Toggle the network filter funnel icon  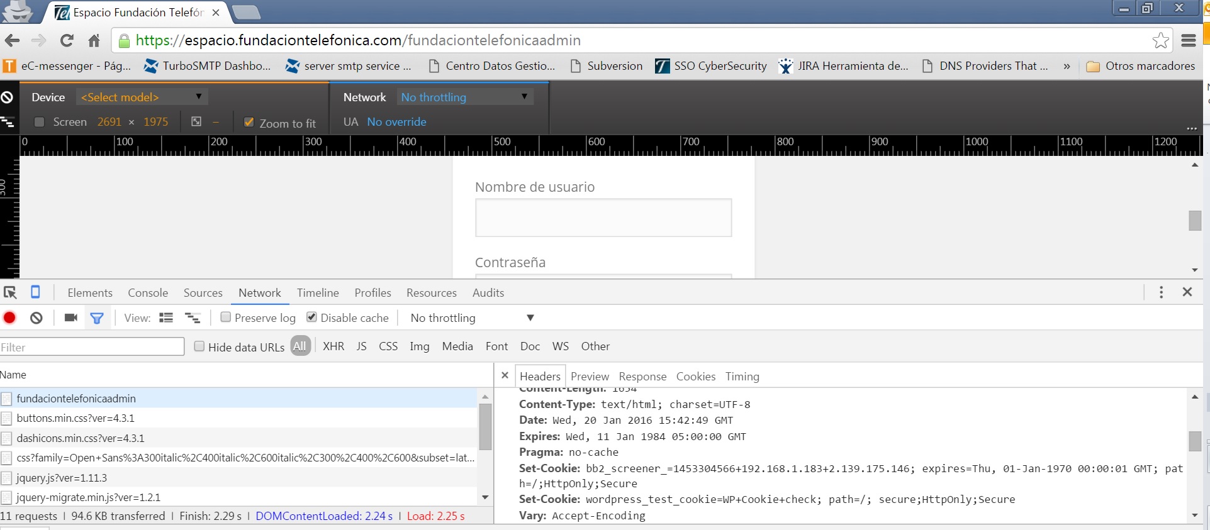pyautogui.click(x=97, y=318)
